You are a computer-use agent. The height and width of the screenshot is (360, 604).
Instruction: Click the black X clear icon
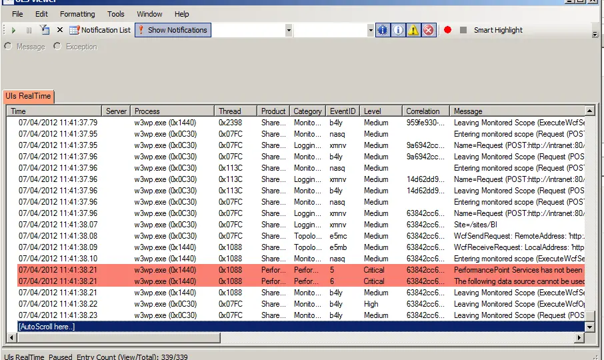coord(60,30)
